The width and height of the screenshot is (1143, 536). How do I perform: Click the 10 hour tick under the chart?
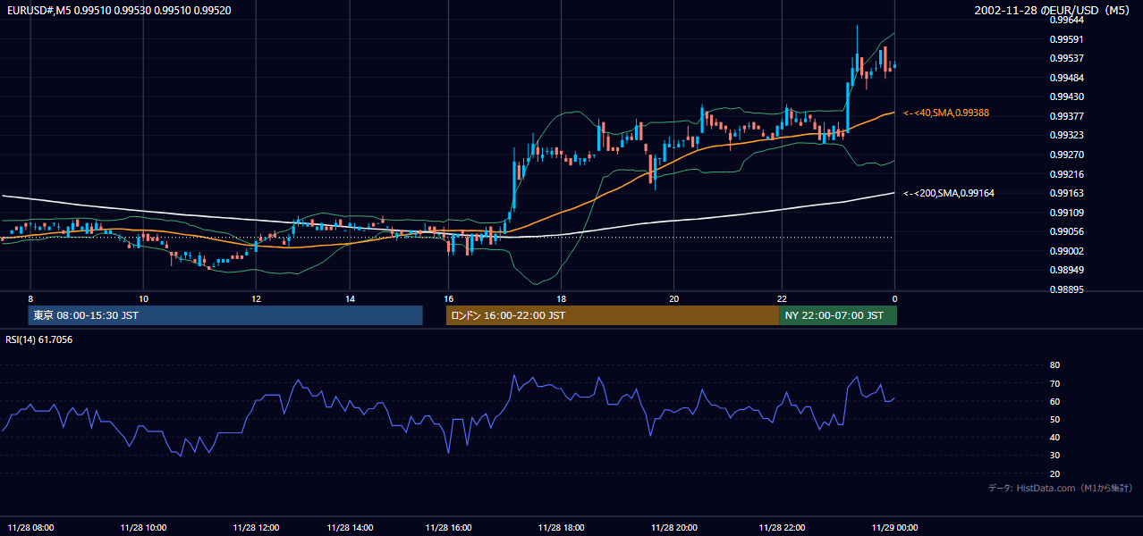[x=143, y=298]
